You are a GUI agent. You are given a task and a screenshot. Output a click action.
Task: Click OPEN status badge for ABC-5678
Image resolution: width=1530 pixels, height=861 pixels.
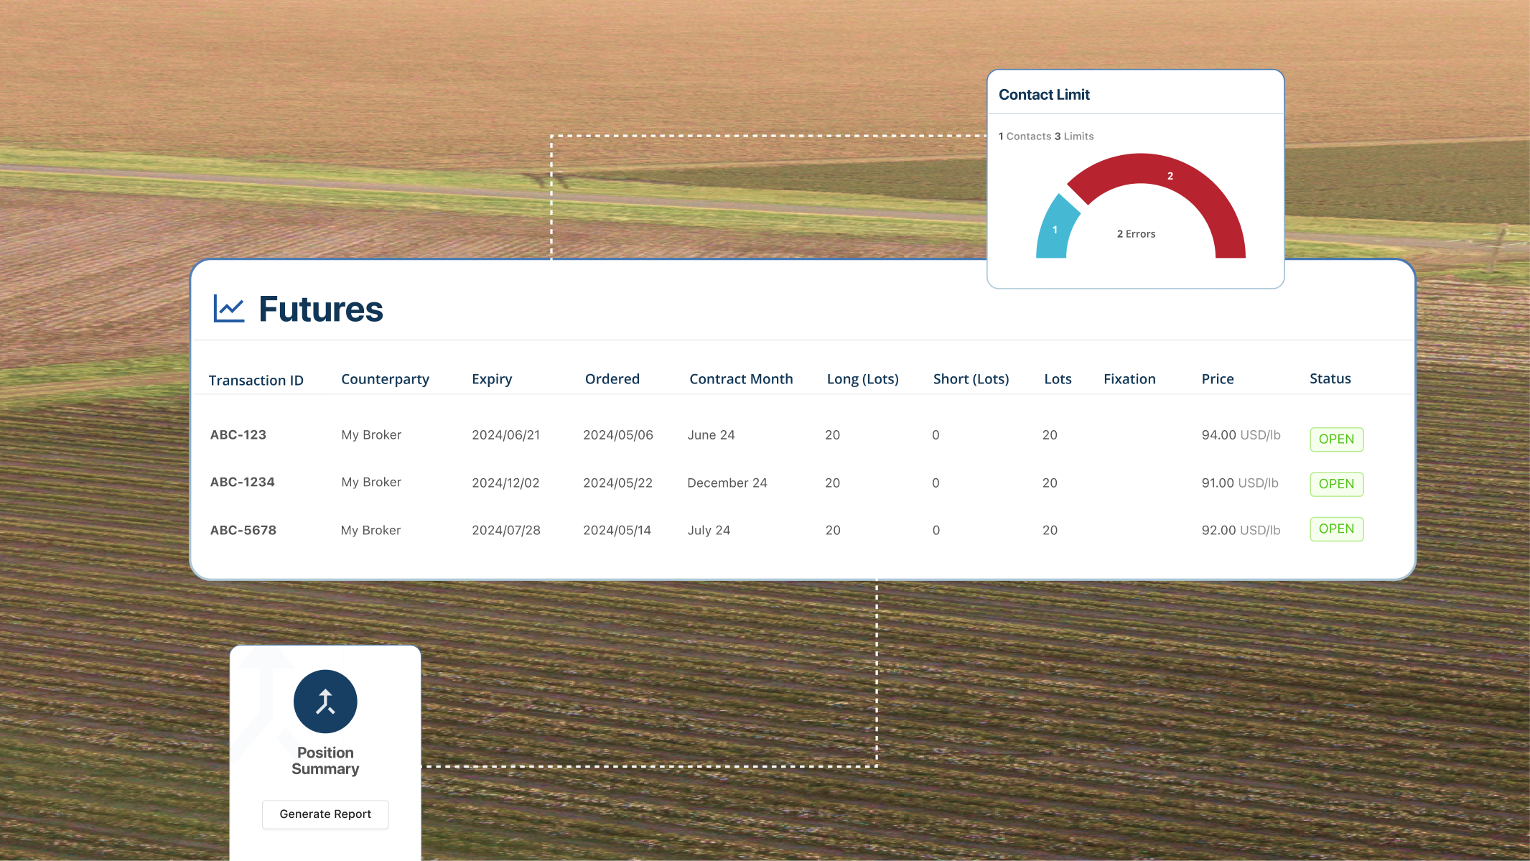pyautogui.click(x=1336, y=529)
